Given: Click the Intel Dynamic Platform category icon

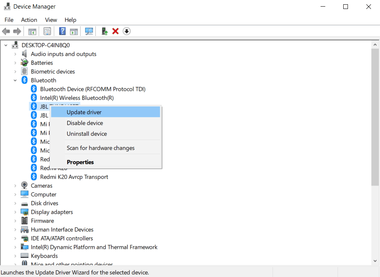Looking at the screenshot, I should point(25,247).
